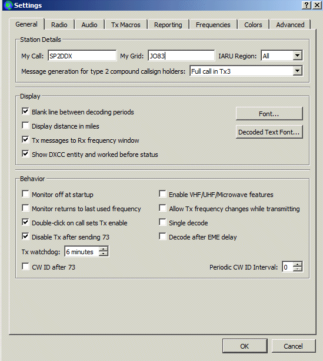Open the IARU Region dropdown
The width and height of the screenshot is (323, 361).
pos(297,55)
